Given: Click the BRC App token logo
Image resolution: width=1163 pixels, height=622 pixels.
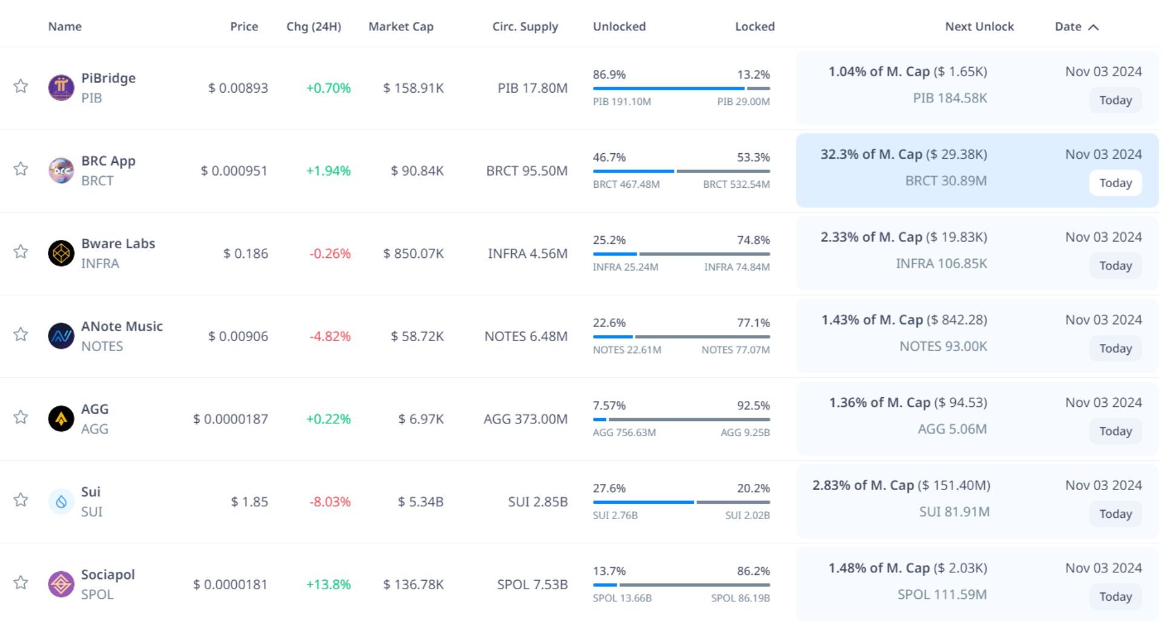Looking at the screenshot, I should point(61,171).
